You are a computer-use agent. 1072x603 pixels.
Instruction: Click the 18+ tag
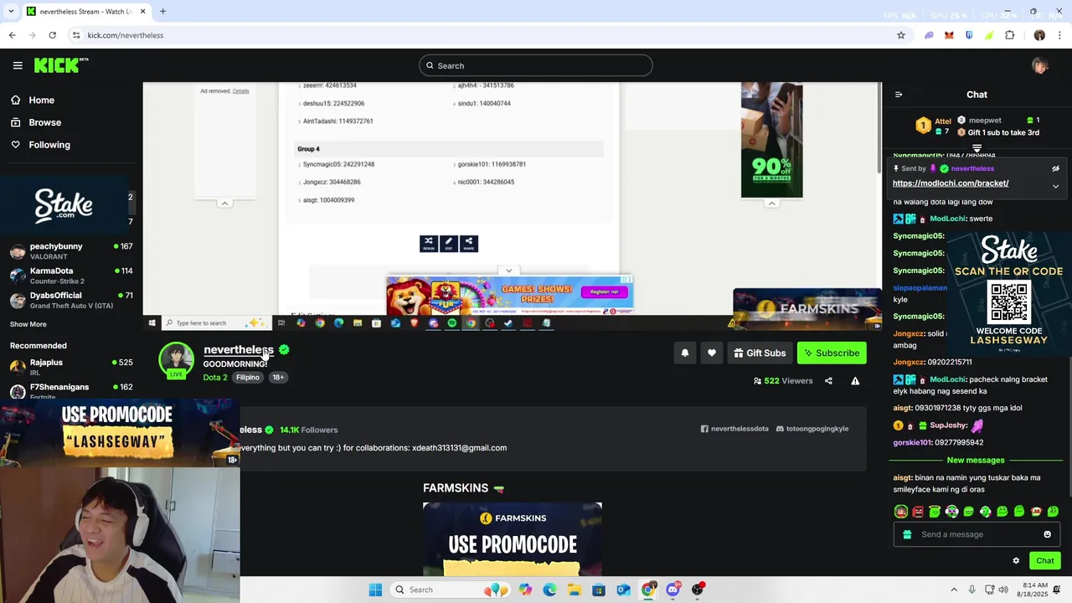pyautogui.click(x=278, y=377)
